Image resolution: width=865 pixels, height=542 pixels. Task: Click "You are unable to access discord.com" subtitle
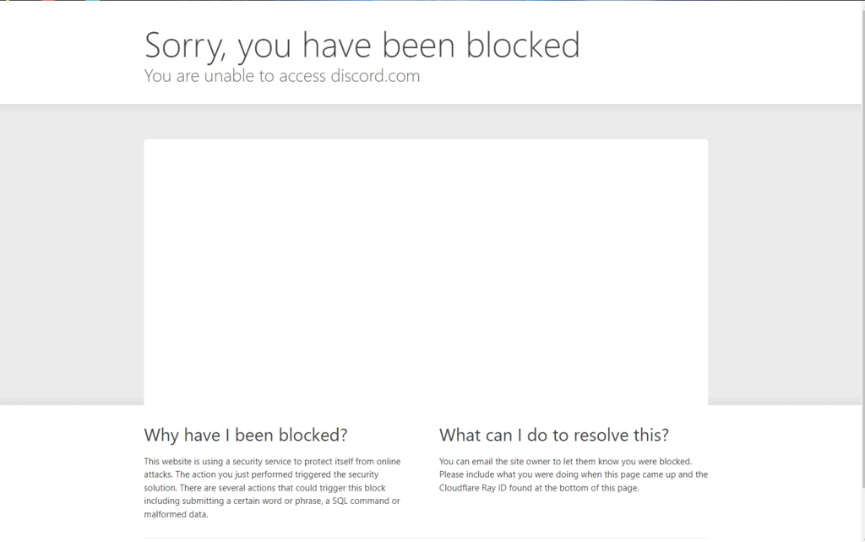(x=282, y=75)
